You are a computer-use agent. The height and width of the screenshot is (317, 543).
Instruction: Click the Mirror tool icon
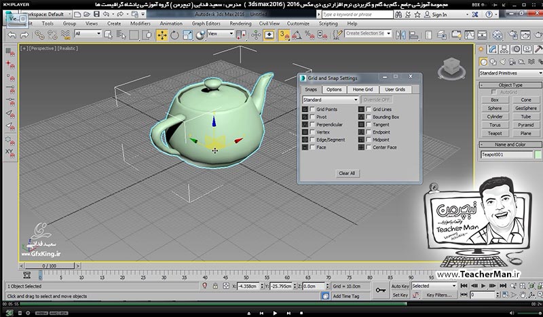400,35
